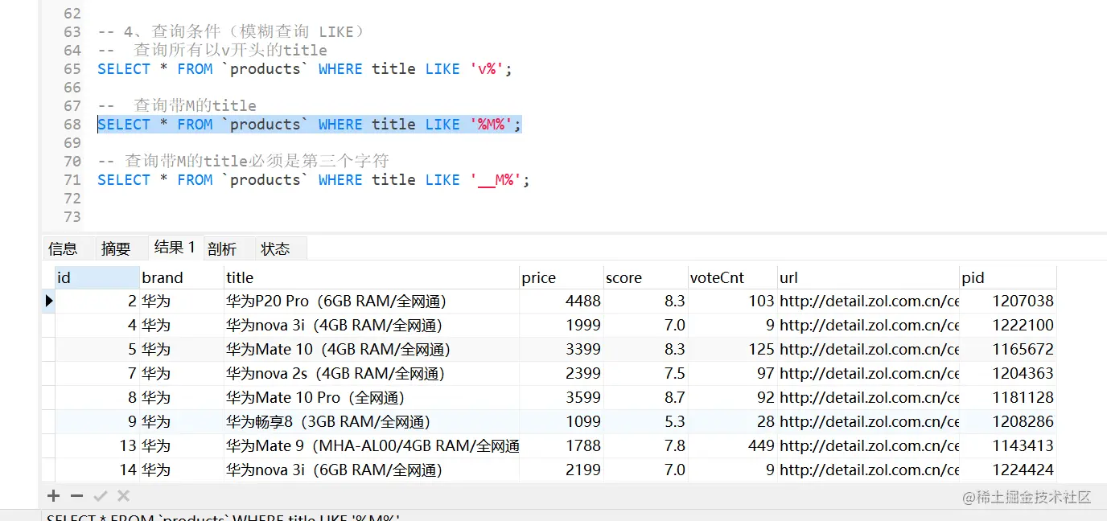Click the price cell 1999

coord(562,326)
